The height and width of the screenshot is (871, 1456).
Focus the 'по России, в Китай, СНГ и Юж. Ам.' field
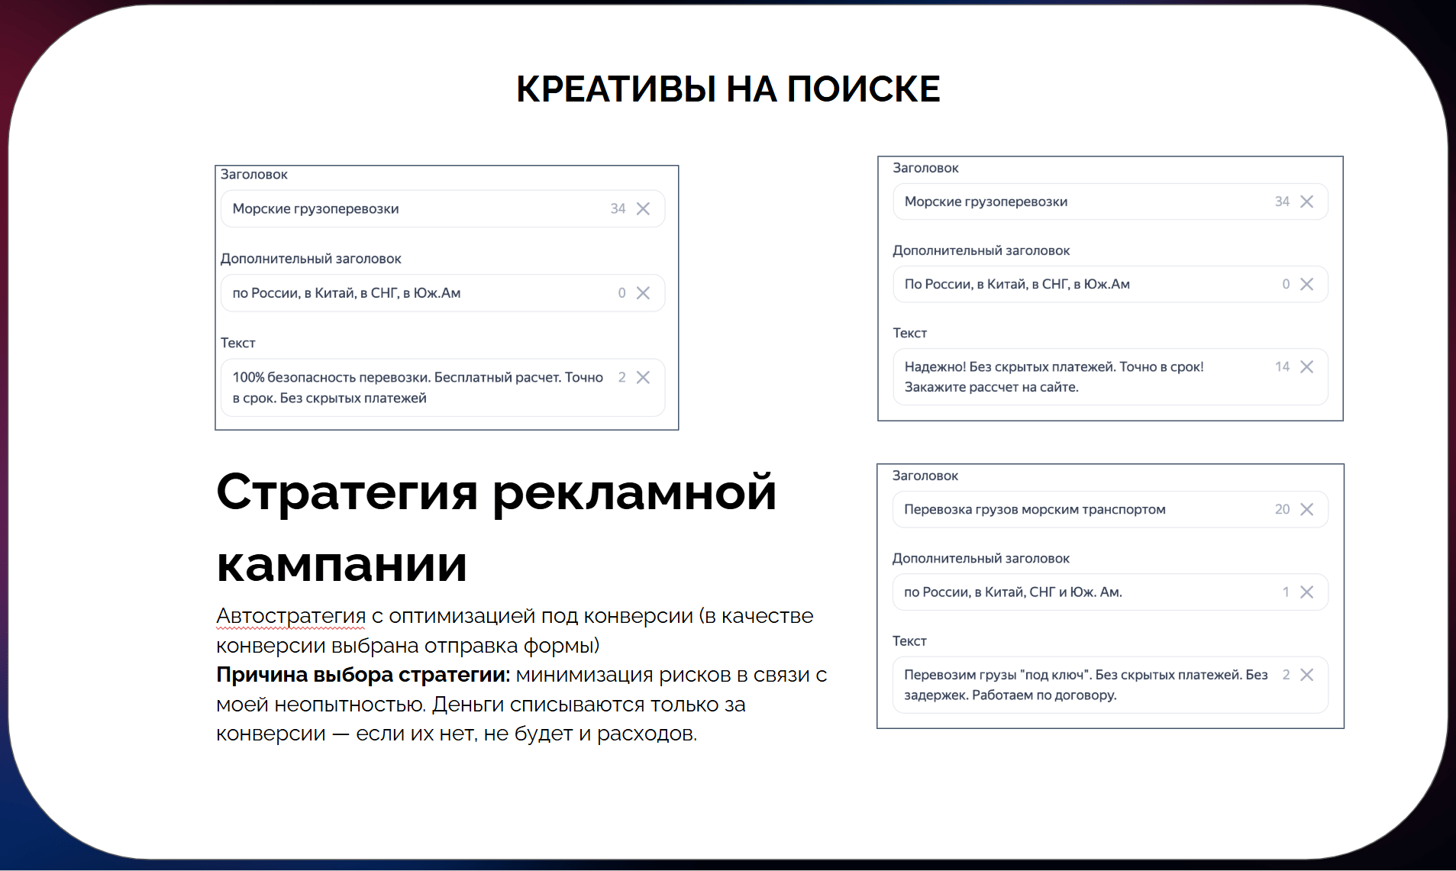coord(1069,592)
